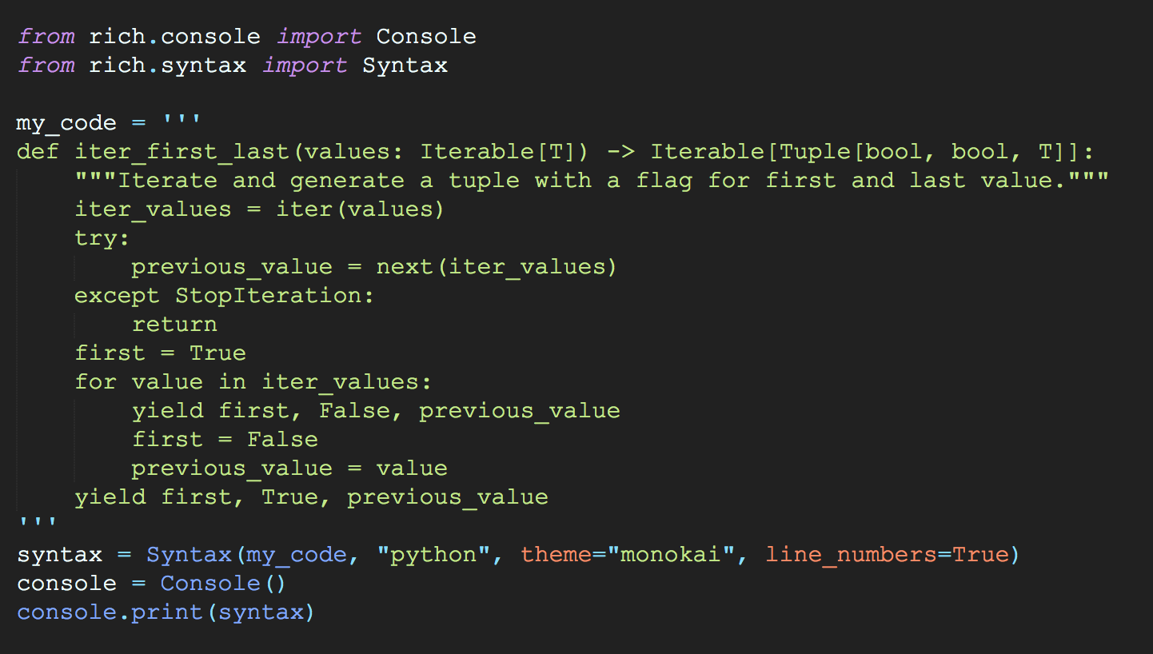
Task: Click the "python" string argument
Action: coord(433,555)
